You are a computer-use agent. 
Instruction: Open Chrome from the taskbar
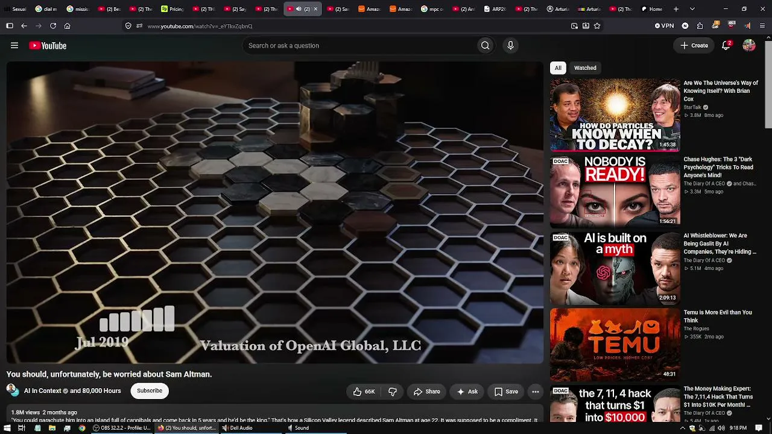point(81,428)
